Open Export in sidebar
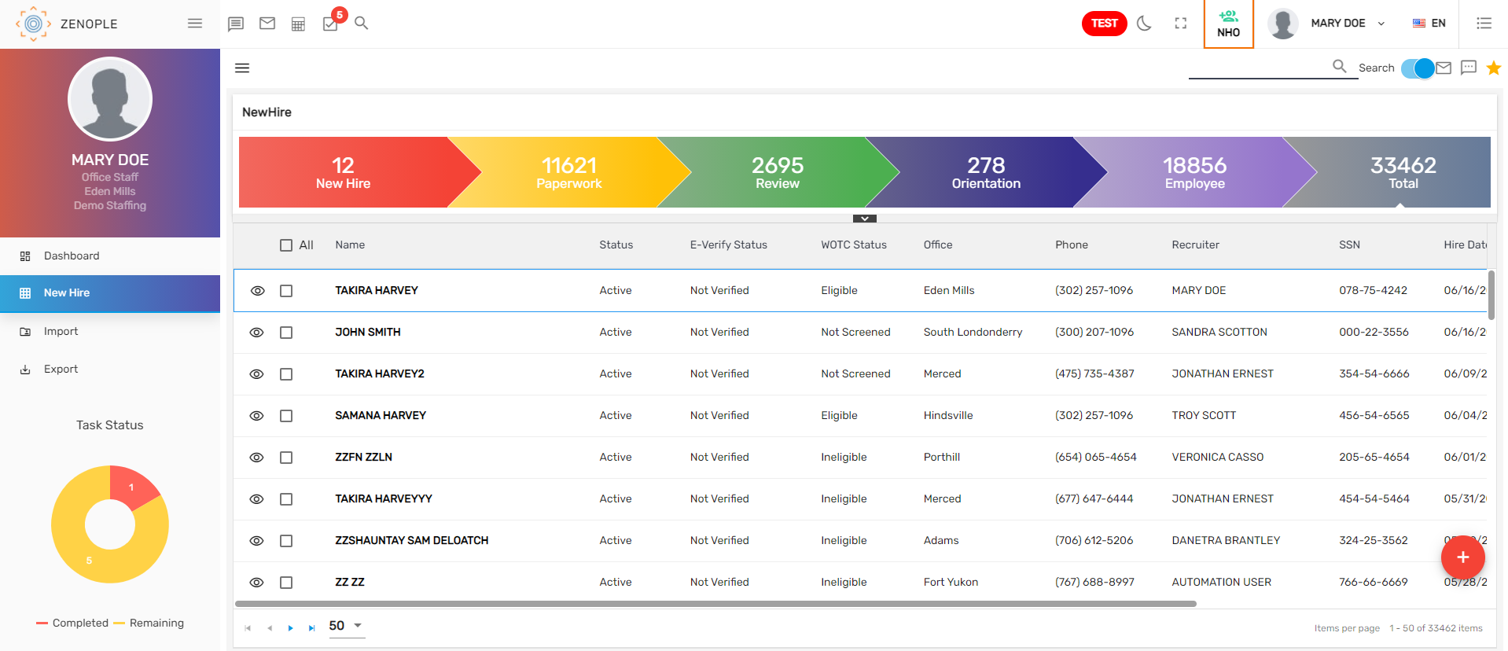The height and width of the screenshot is (651, 1508). (x=110, y=370)
